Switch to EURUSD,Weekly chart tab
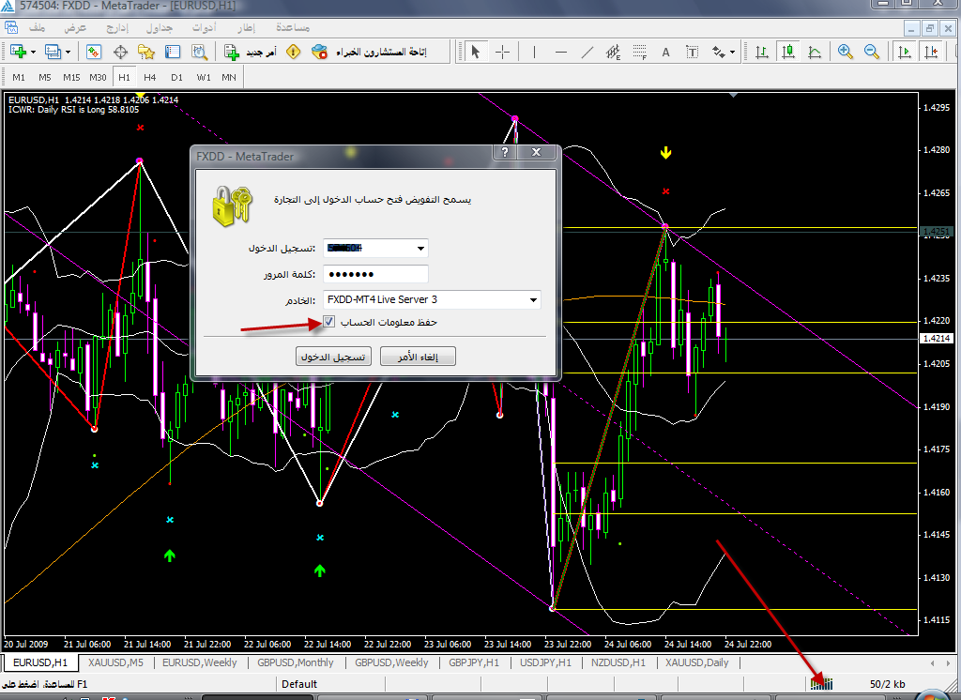The image size is (961, 700). 199,662
